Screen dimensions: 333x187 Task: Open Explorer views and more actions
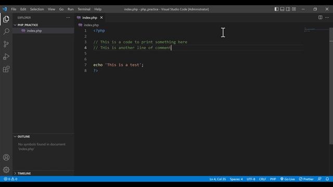coord(68,18)
